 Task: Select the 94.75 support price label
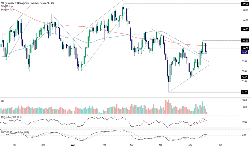tap(245, 77)
